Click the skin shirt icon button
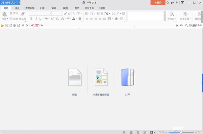Image resolution: width=203 pixels, height=134 pixels. coord(172,3)
